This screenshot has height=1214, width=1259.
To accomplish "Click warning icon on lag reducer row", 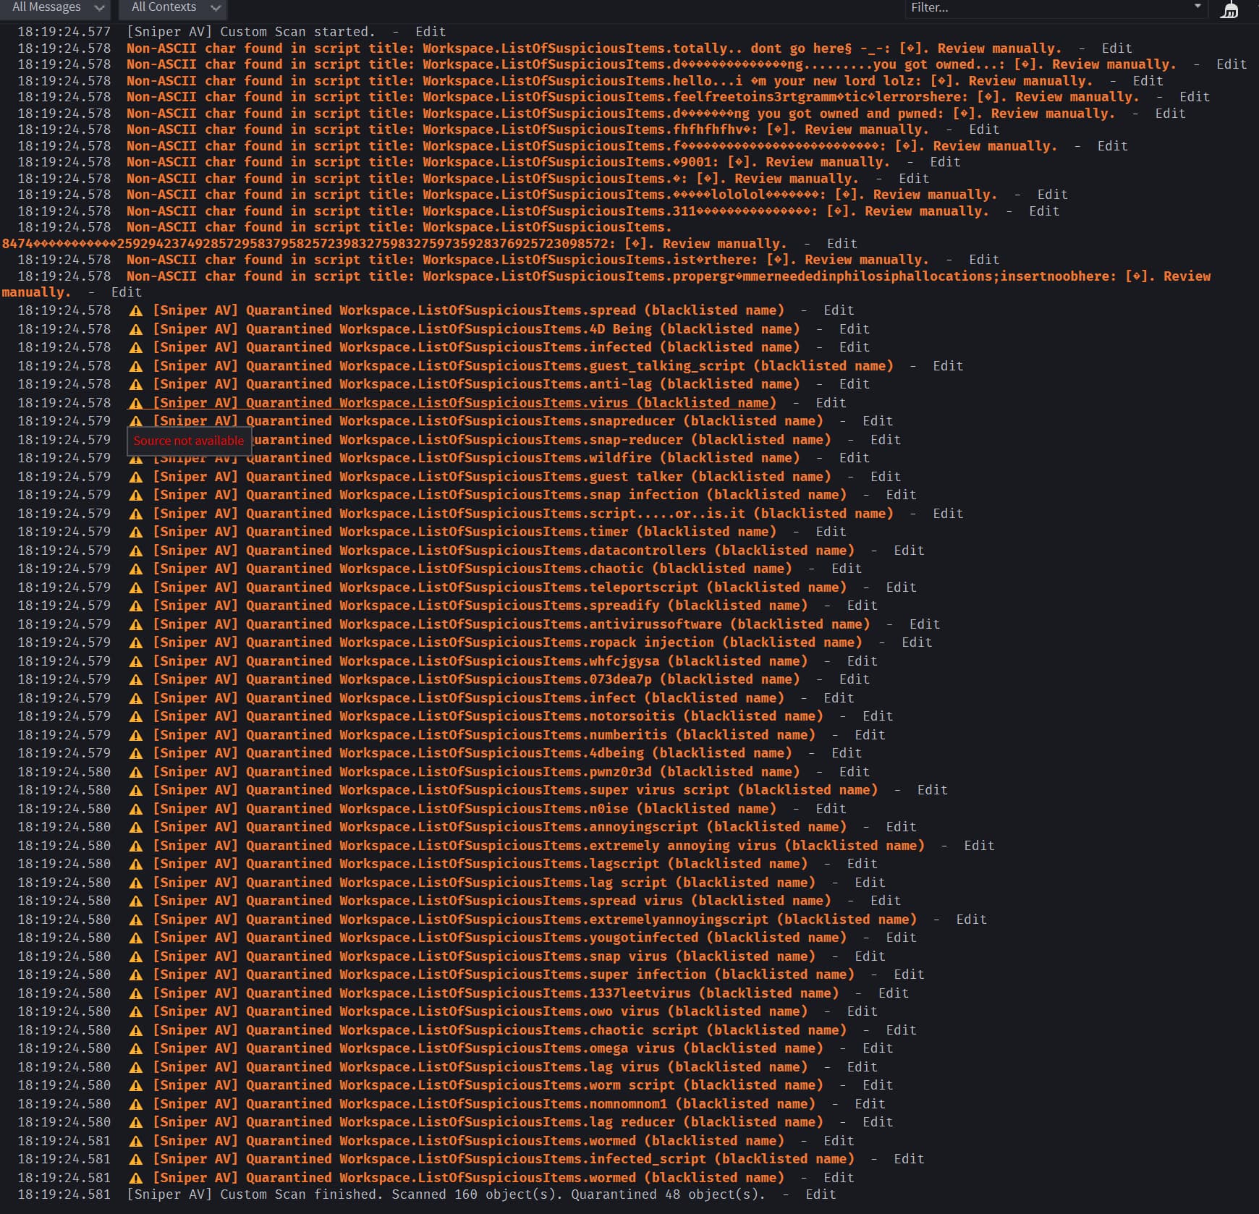I will coord(136,1123).
